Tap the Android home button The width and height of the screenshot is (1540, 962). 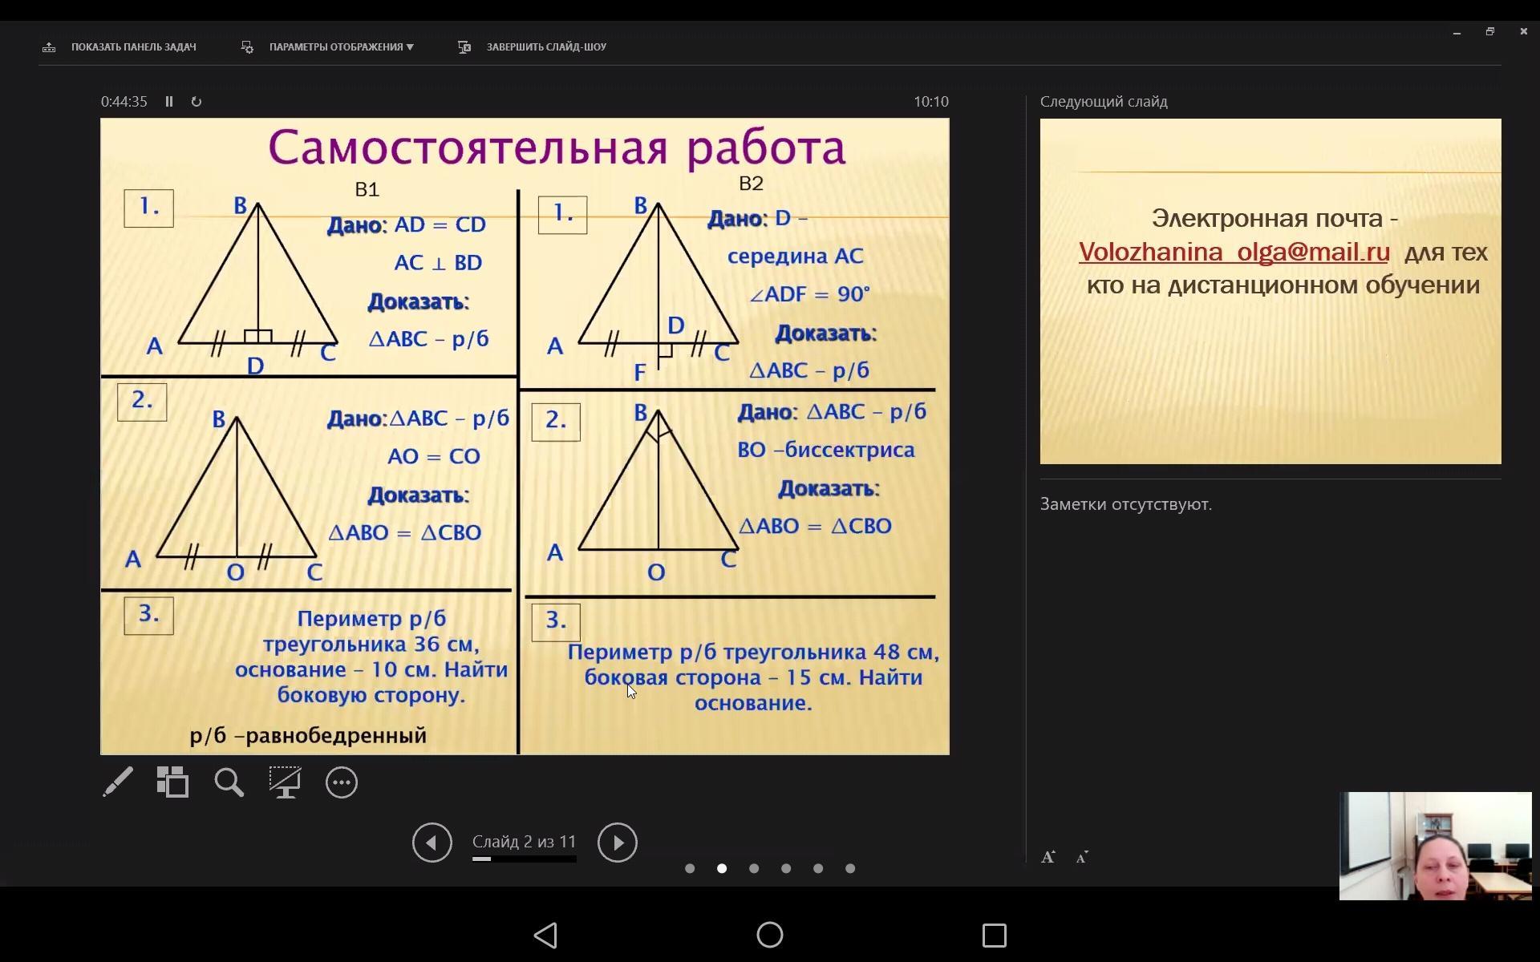click(770, 935)
